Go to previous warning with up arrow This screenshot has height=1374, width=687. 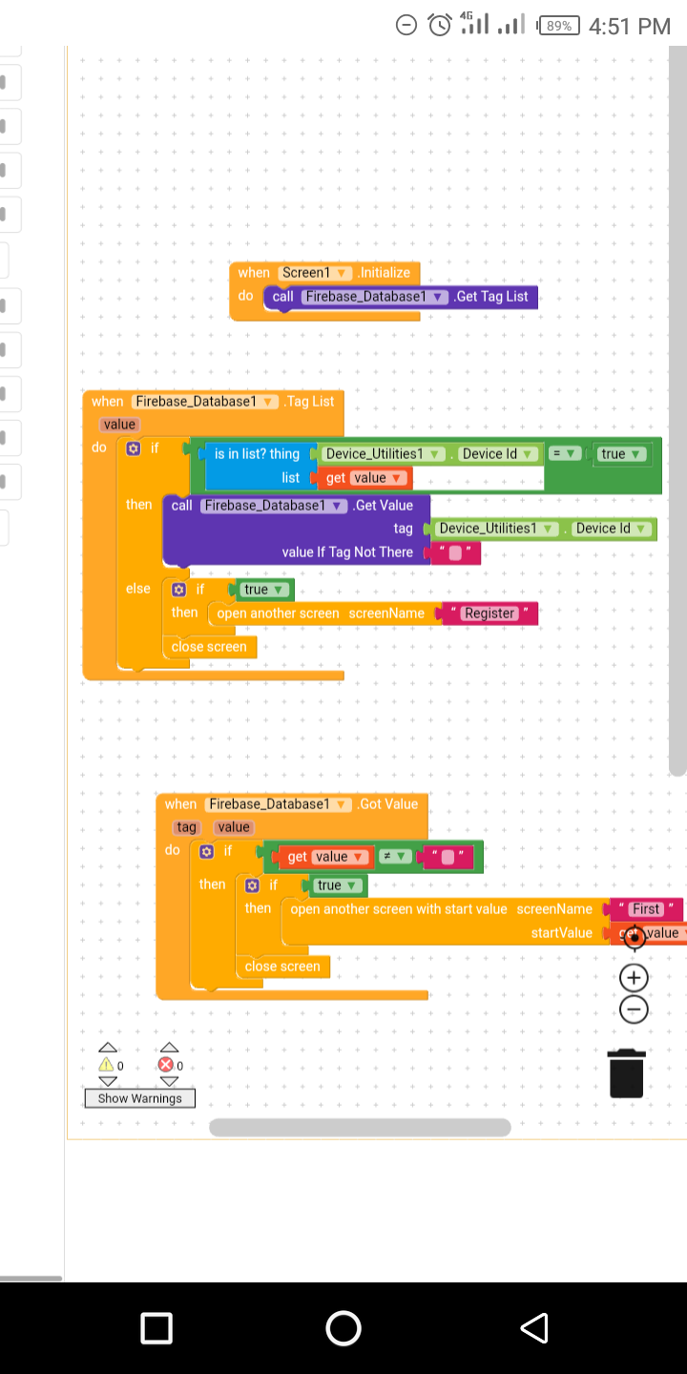click(x=109, y=1047)
